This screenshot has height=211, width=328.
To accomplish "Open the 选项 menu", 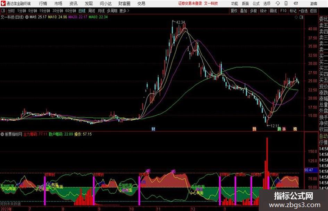I will 267,3.
